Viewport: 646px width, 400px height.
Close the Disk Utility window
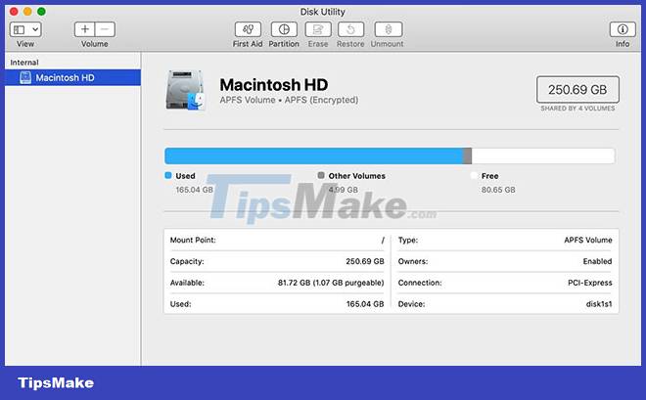pos(14,12)
